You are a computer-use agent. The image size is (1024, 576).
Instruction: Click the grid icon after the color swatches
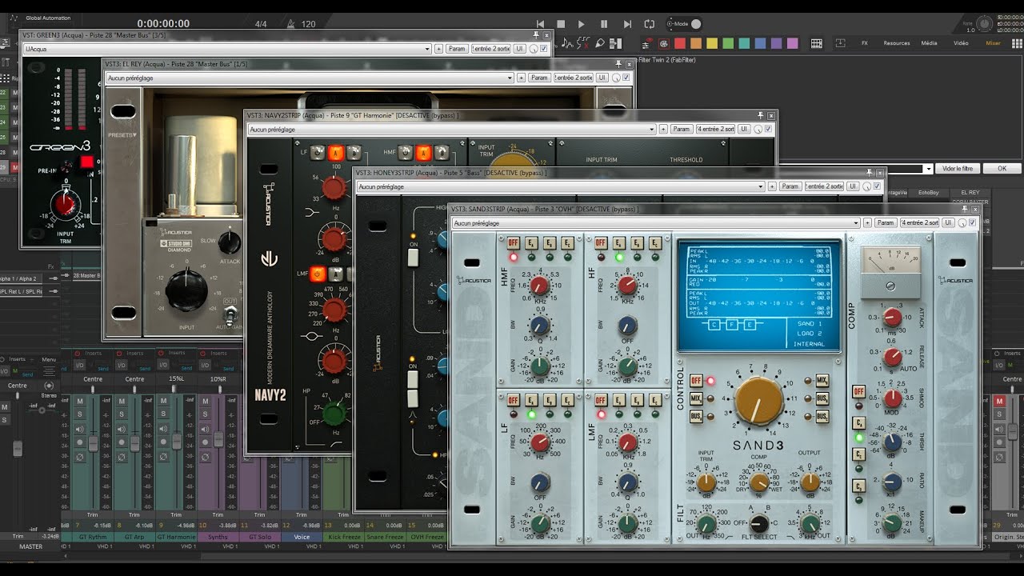pos(816,43)
